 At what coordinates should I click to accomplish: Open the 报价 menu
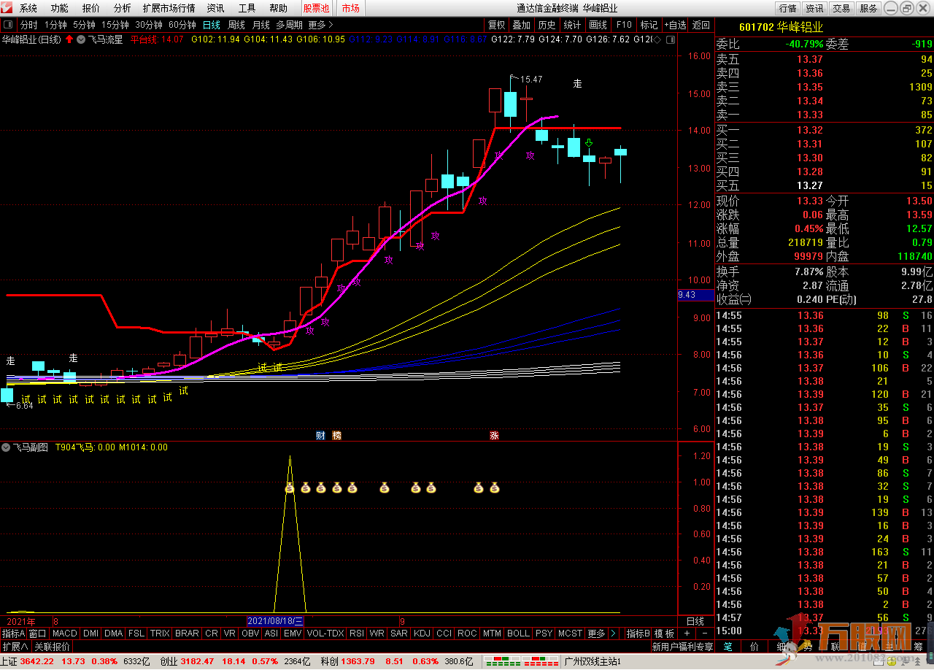(91, 9)
